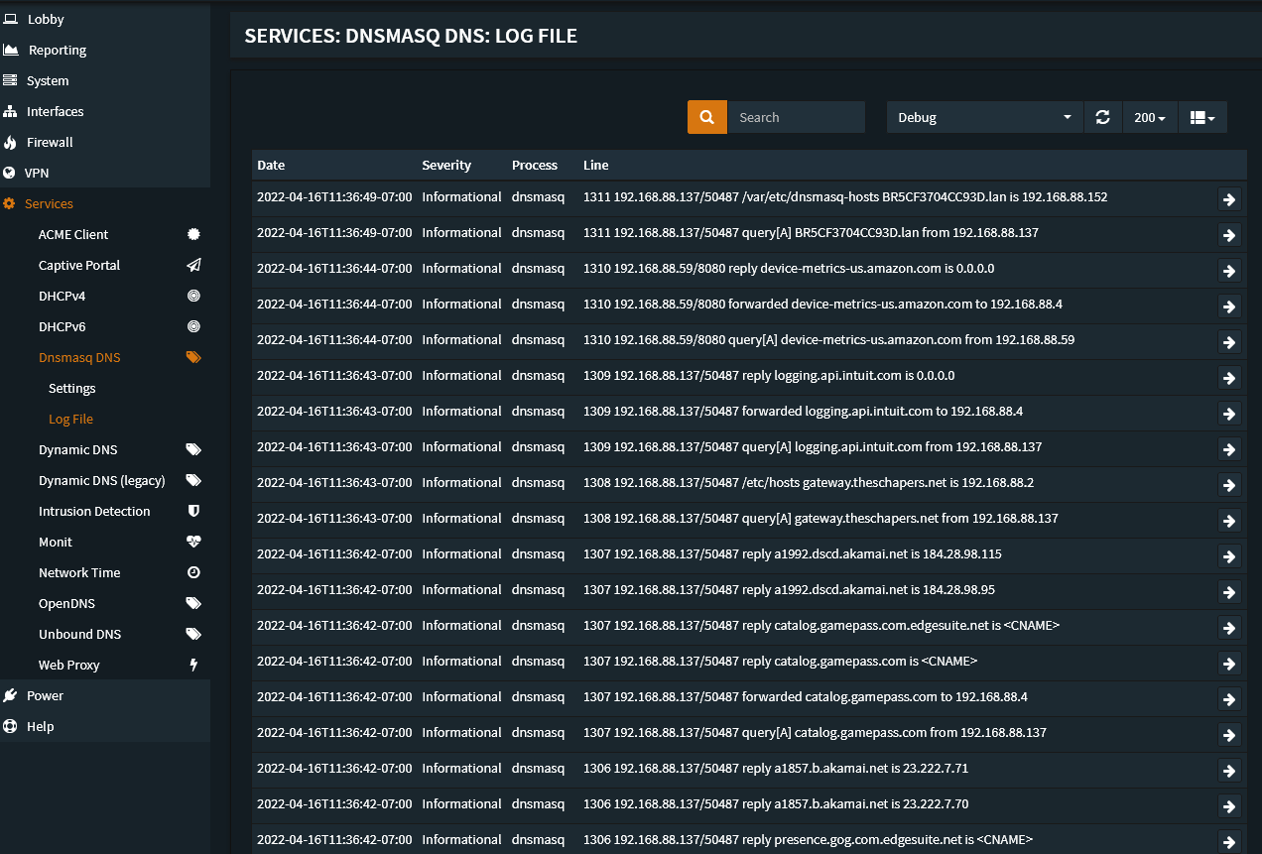The height and width of the screenshot is (854, 1262).
Task: Select line 'query[A] device-metrics-us.amazon.com from 192.168.88.59'
Action: (909, 339)
